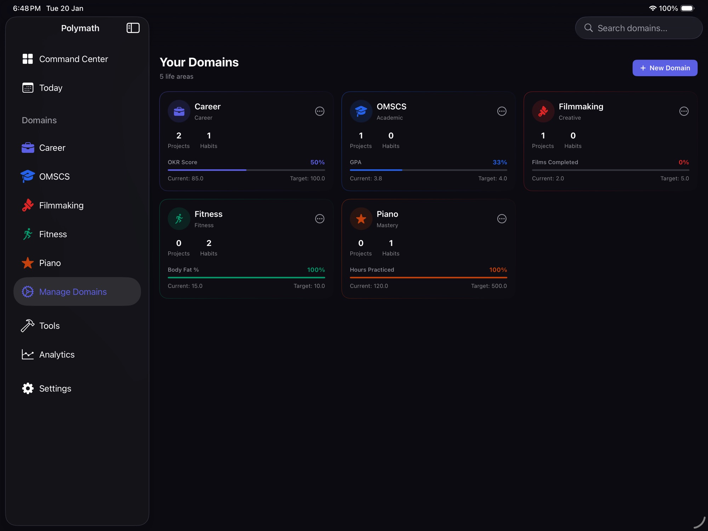Open Career card's more options menu
Screen dimensions: 708x531
(x=319, y=111)
